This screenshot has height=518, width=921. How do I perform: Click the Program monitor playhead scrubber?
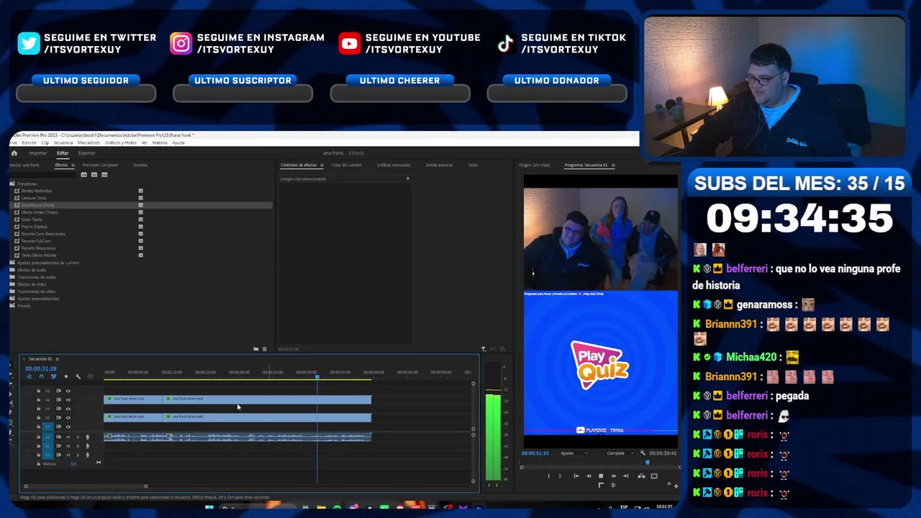click(x=647, y=462)
